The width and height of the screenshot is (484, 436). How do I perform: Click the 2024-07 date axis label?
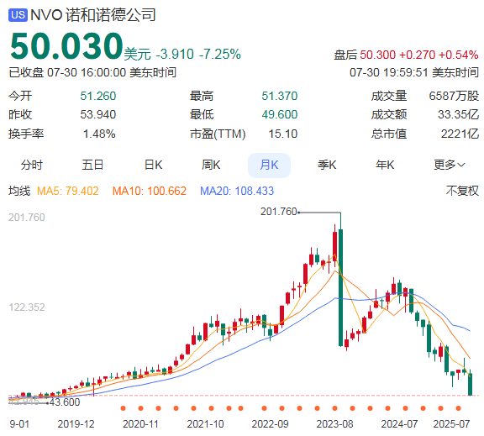(399, 424)
